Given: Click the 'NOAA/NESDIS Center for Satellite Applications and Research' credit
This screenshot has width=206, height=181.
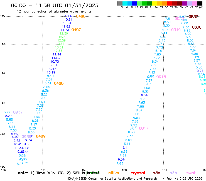Looking at the screenshot, I should 112,178.
